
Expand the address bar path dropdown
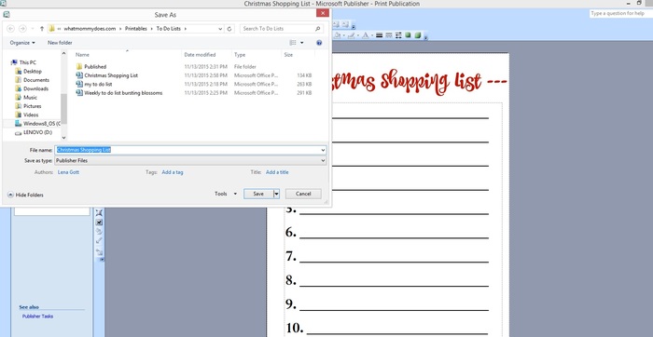tap(220, 29)
